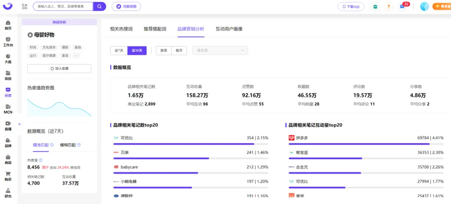
Task: Click the 热度值趋势图 line chart
Action: (x=59, y=108)
